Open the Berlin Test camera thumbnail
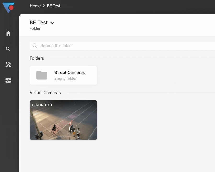 coord(63,123)
